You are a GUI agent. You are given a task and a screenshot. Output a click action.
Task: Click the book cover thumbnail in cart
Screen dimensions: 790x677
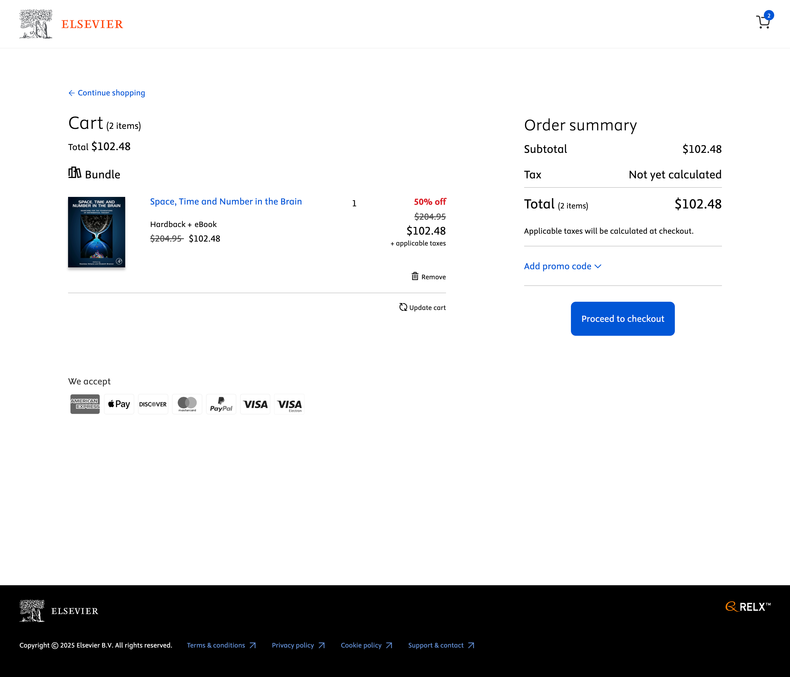tap(96, 232)
